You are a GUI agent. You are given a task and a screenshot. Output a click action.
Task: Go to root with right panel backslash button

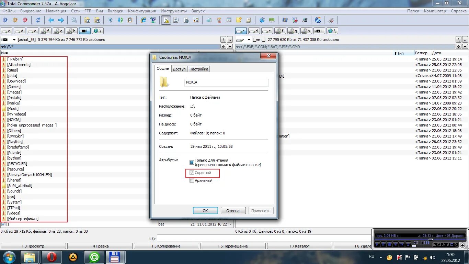[x=458, y=40]
